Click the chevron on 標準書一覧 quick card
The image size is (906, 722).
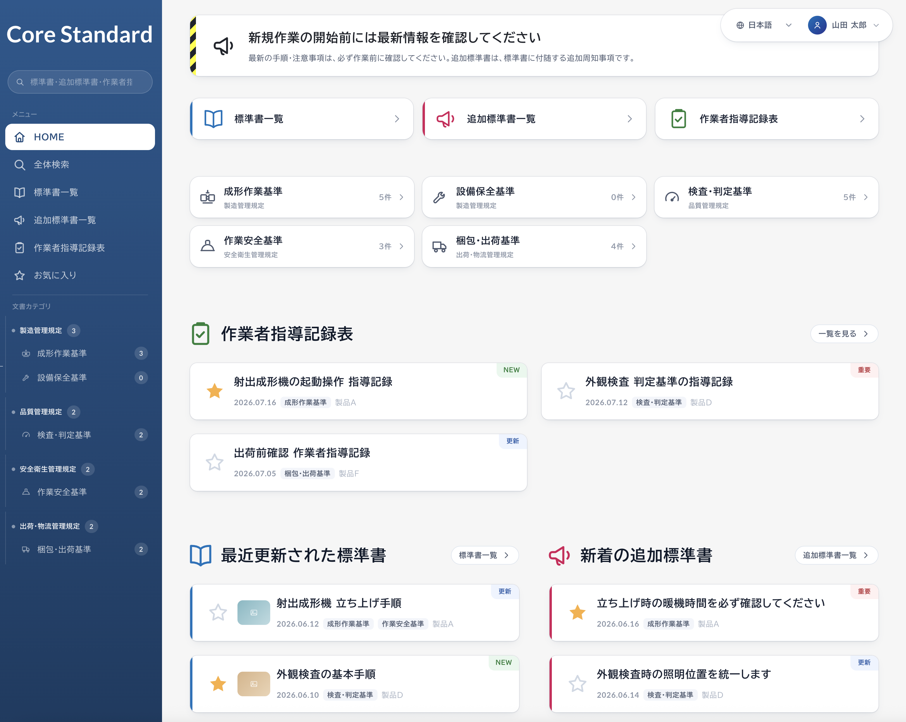(x=397, y=119)
